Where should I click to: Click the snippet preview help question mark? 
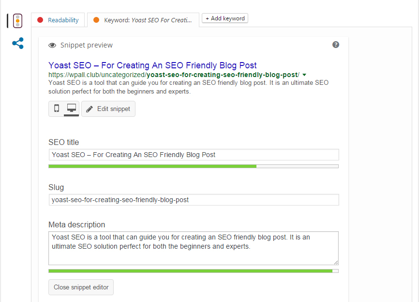[x=336, y=45]
